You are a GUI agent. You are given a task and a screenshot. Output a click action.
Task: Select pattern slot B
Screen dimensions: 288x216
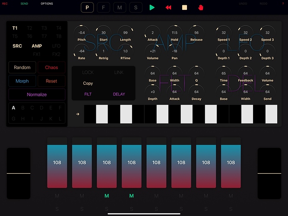(23, 108)
